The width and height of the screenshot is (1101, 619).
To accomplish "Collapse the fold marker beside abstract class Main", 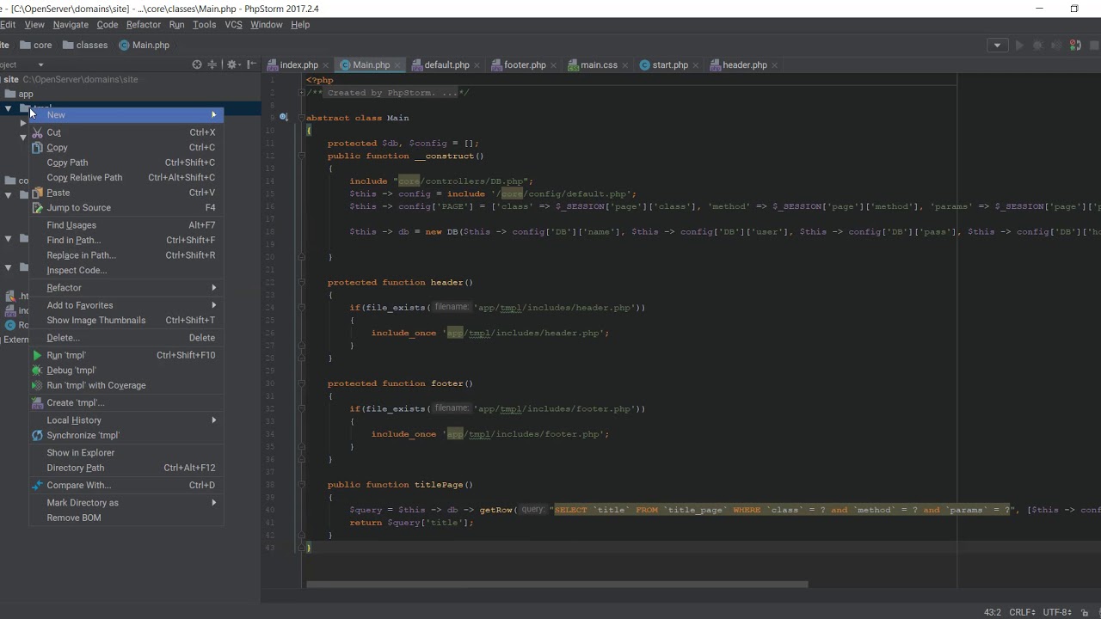I will [302, 118].
